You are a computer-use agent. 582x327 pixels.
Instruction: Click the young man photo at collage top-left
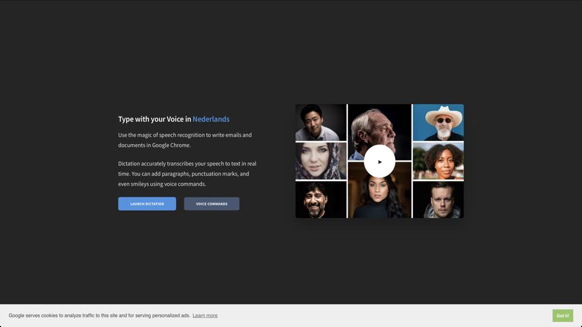pyautogui.click(x=321, y=122)
